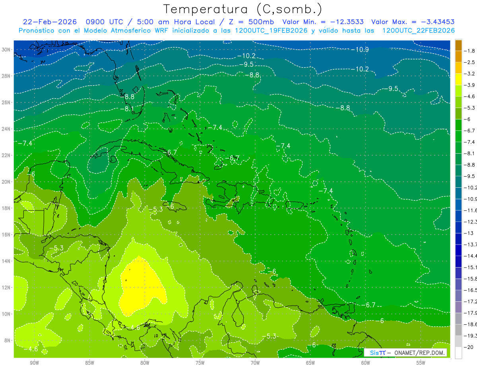Select the -1.8 label on the color scale
Viewport: 477px width, 368px height.
[470, 51]
